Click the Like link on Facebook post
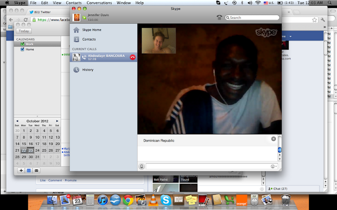This screenshot has height=210, width=337. pos(43,181)
